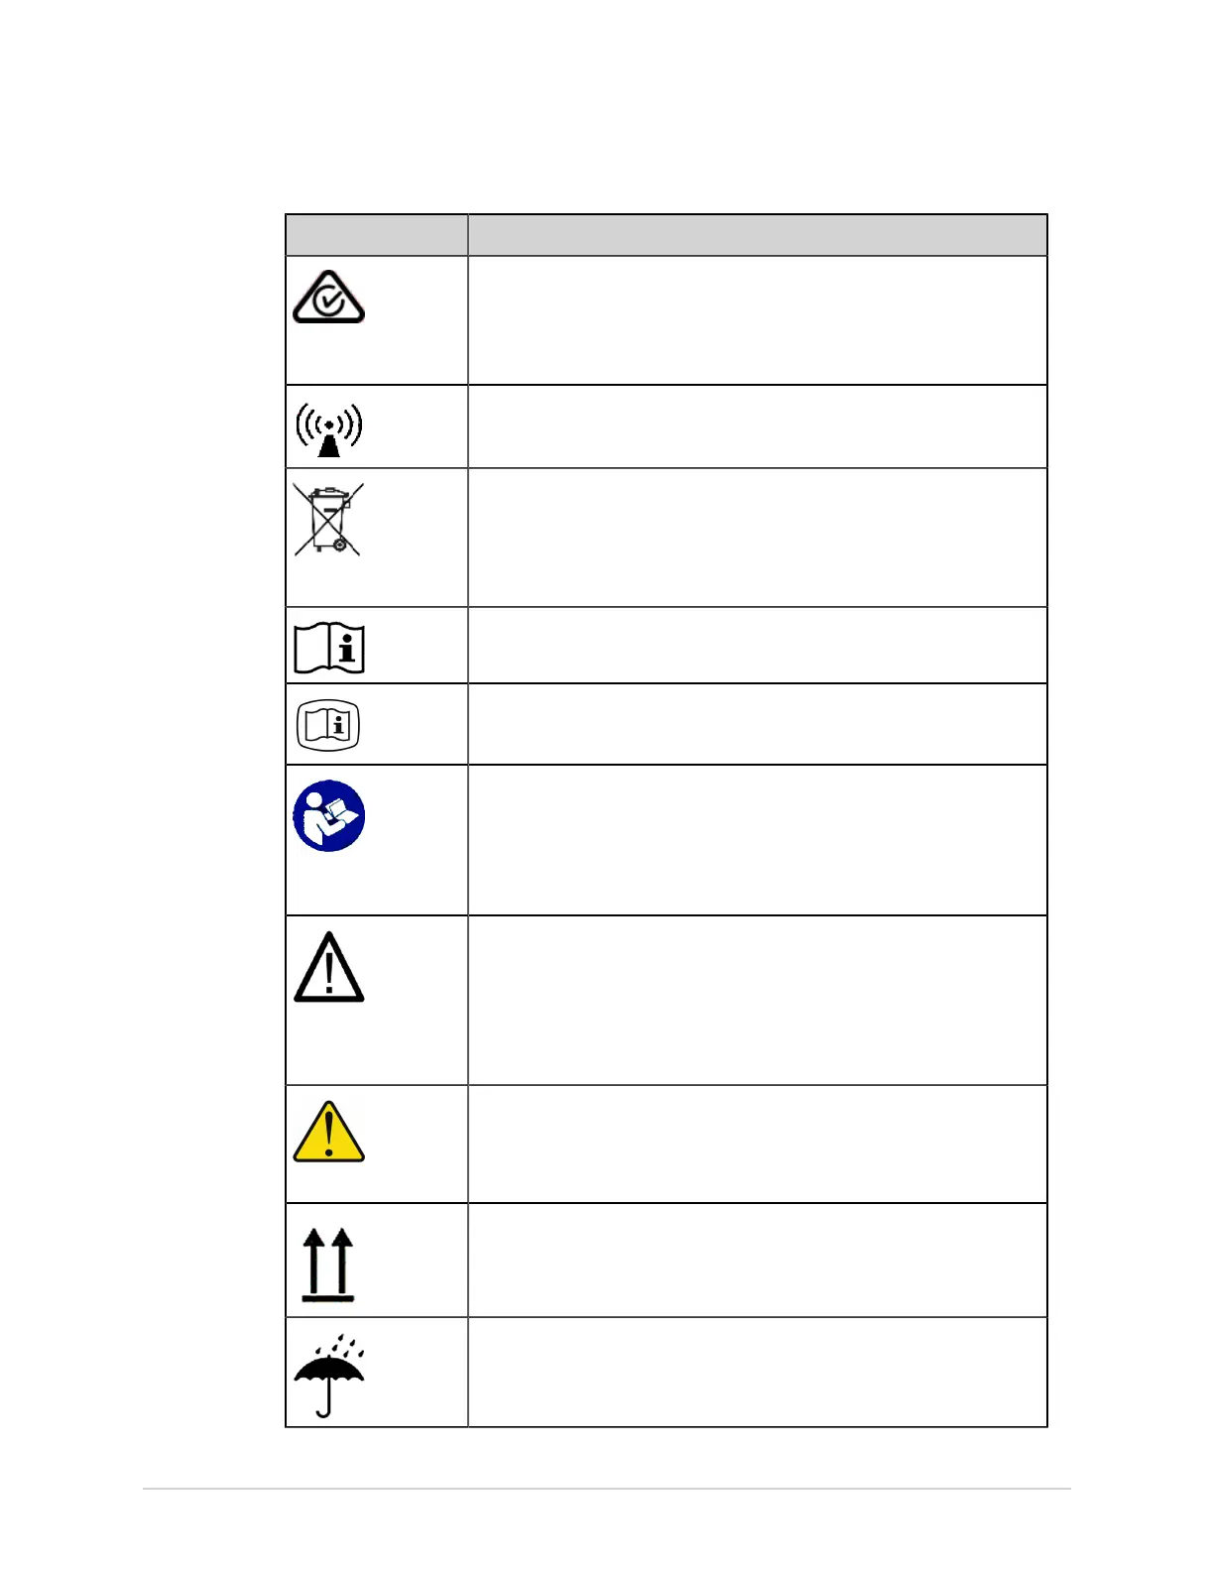Screen dimensions: 1214x1571
Task: Click the description cell beside blue manual symbol
Action: click(x=758, y=840)
